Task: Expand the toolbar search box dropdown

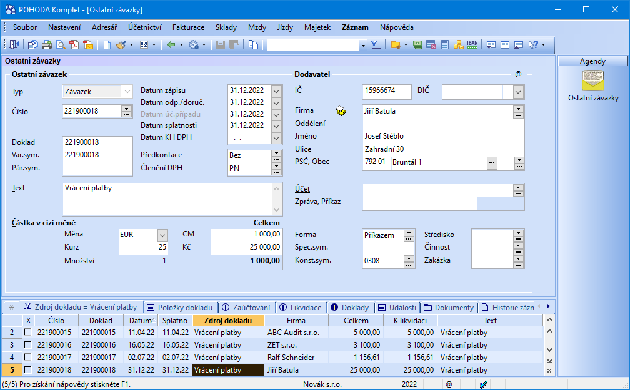Action: (363, 46)
